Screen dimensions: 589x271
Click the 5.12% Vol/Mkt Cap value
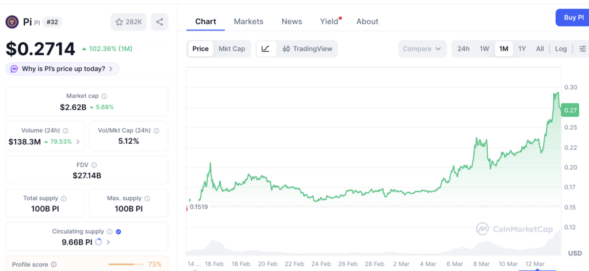click(129, 142)
